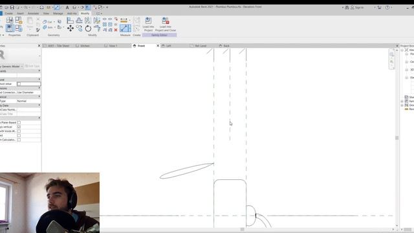Switch to the Back view tab
This screenshot has width=414, height=233.
(226, 46)
